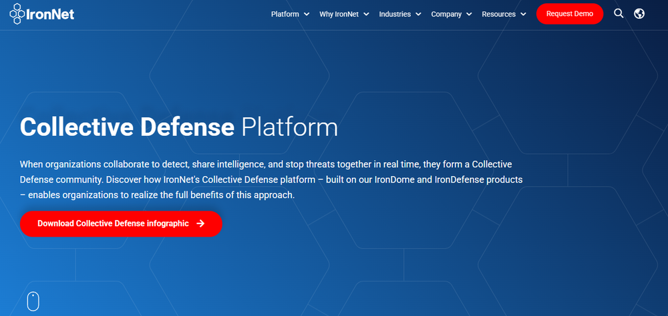Open the globe language selector

[639, 13]
